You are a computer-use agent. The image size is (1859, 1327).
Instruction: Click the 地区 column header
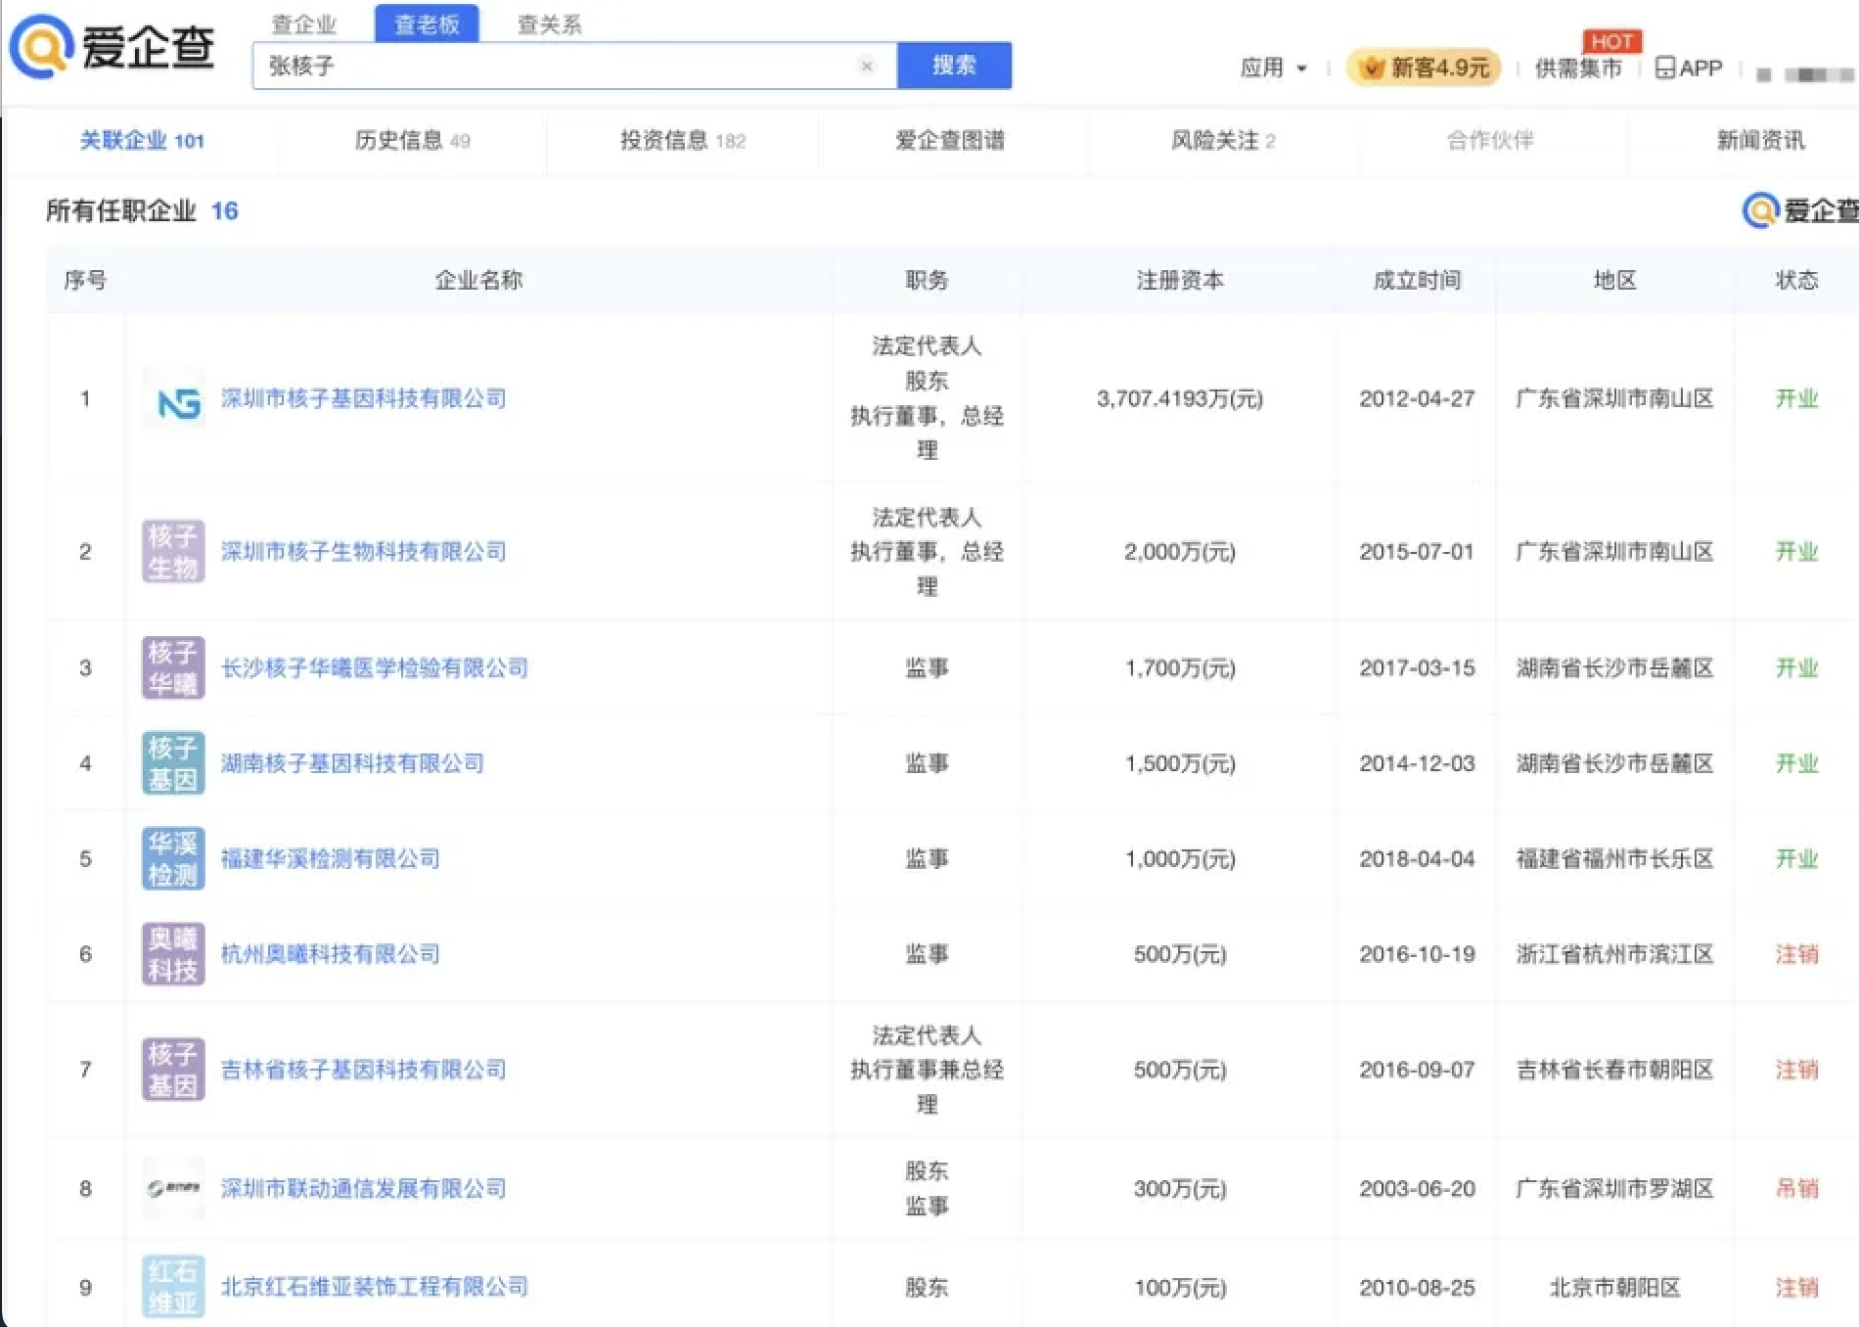(1614, 280)
